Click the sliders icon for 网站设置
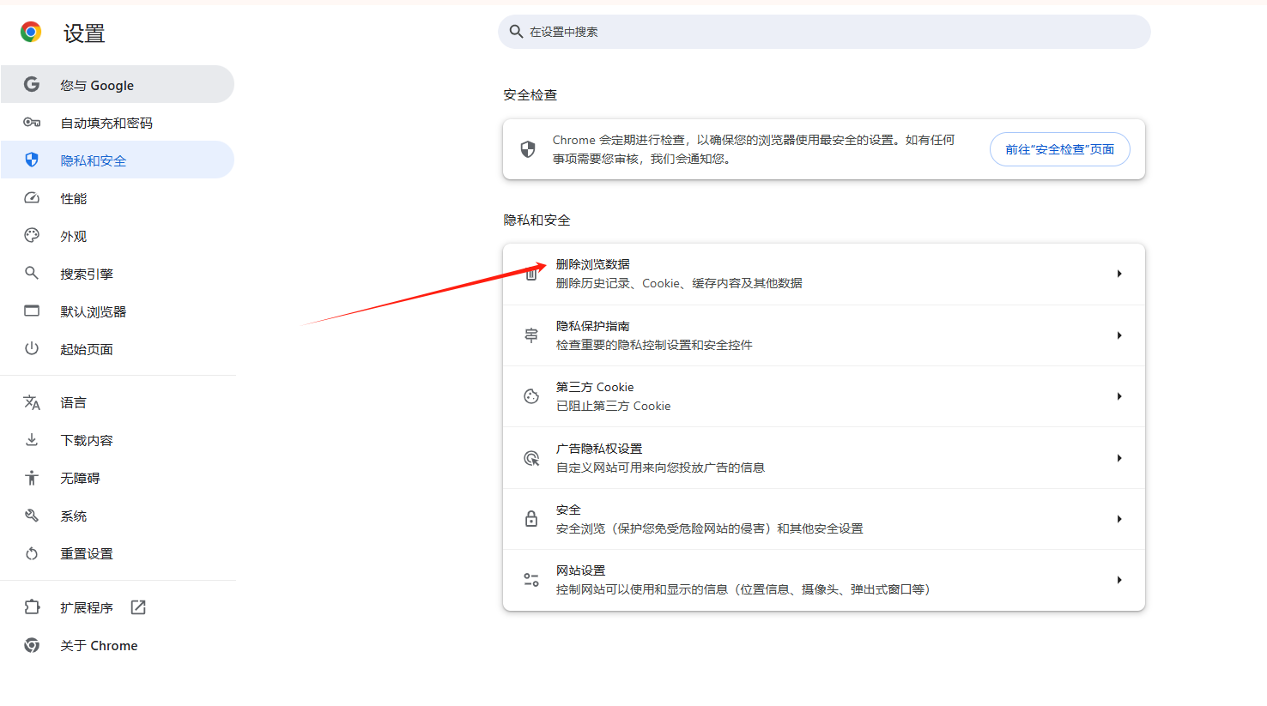 pos(531,580)
